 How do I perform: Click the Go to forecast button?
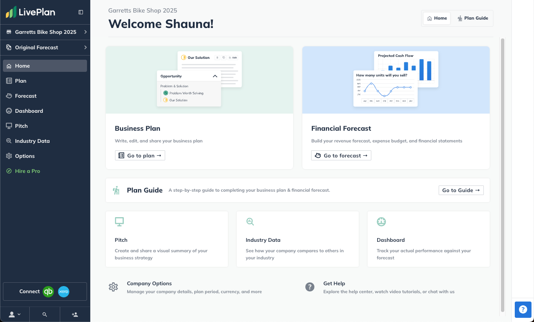pyautogui.click(x=341, y=155)
